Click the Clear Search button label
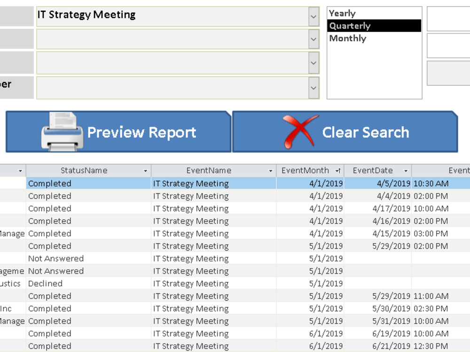The image size is (470, 352). pos(366,132)
